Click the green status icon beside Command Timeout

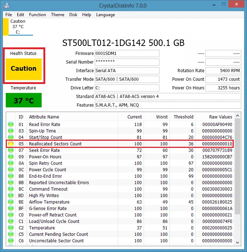[x=11, y=189]
